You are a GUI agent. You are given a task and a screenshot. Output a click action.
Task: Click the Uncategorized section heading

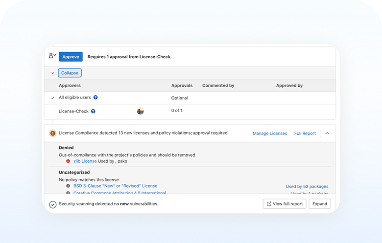pos(74,172)
